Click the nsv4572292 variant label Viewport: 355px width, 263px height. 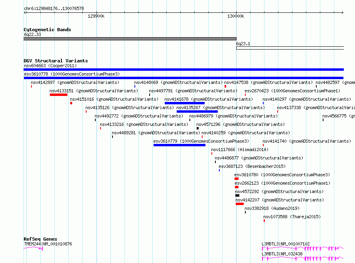pos(279,191)
